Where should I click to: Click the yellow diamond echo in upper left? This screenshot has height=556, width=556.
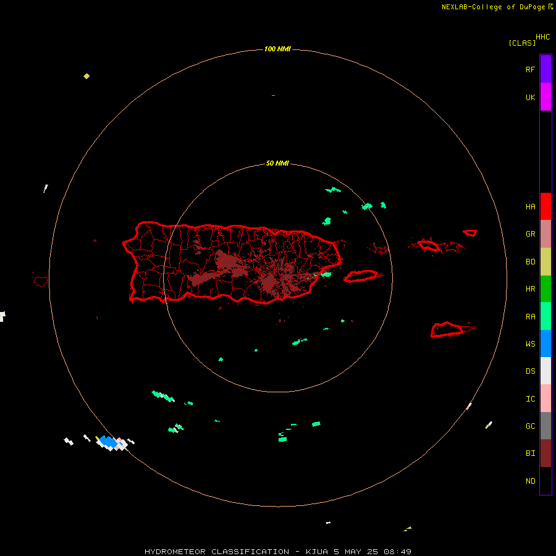[x=86, y=76]
